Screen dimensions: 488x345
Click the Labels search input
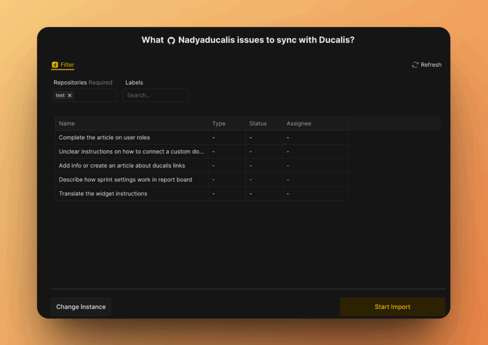[x=155, y=95]
